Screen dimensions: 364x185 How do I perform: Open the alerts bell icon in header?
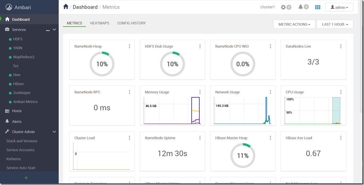pos(301,7)
